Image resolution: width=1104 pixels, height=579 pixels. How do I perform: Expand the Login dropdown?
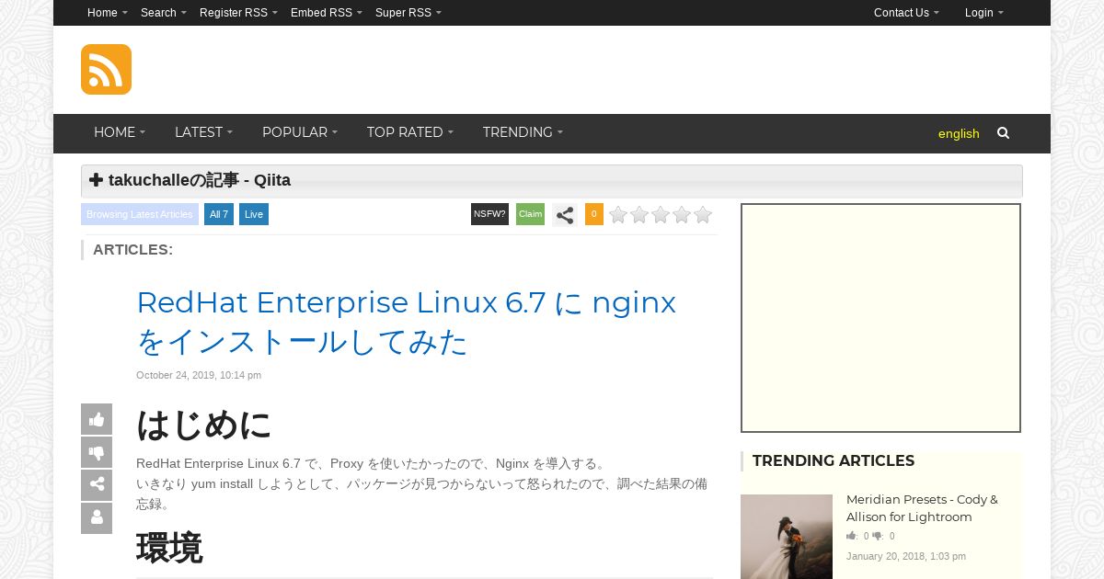pos(984,13)
